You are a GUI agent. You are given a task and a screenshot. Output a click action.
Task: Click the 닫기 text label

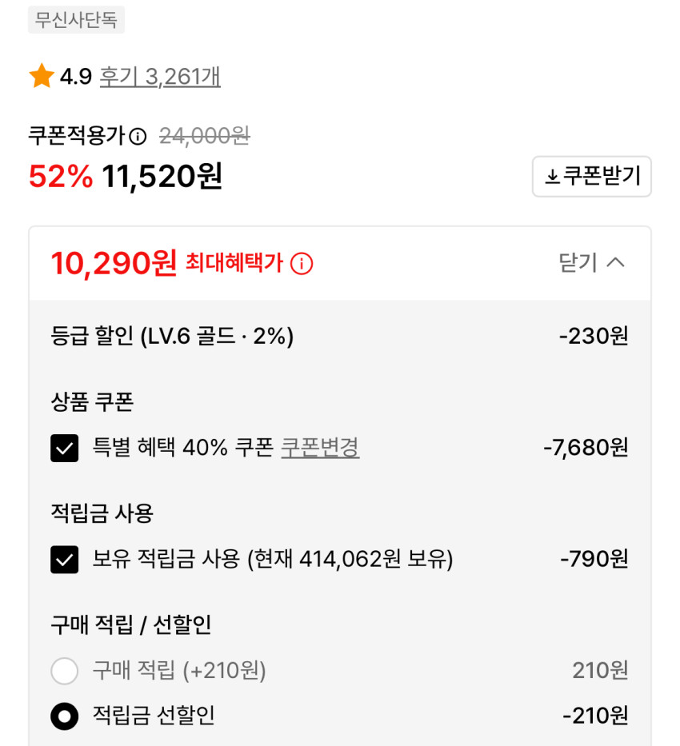pos(578,262)
